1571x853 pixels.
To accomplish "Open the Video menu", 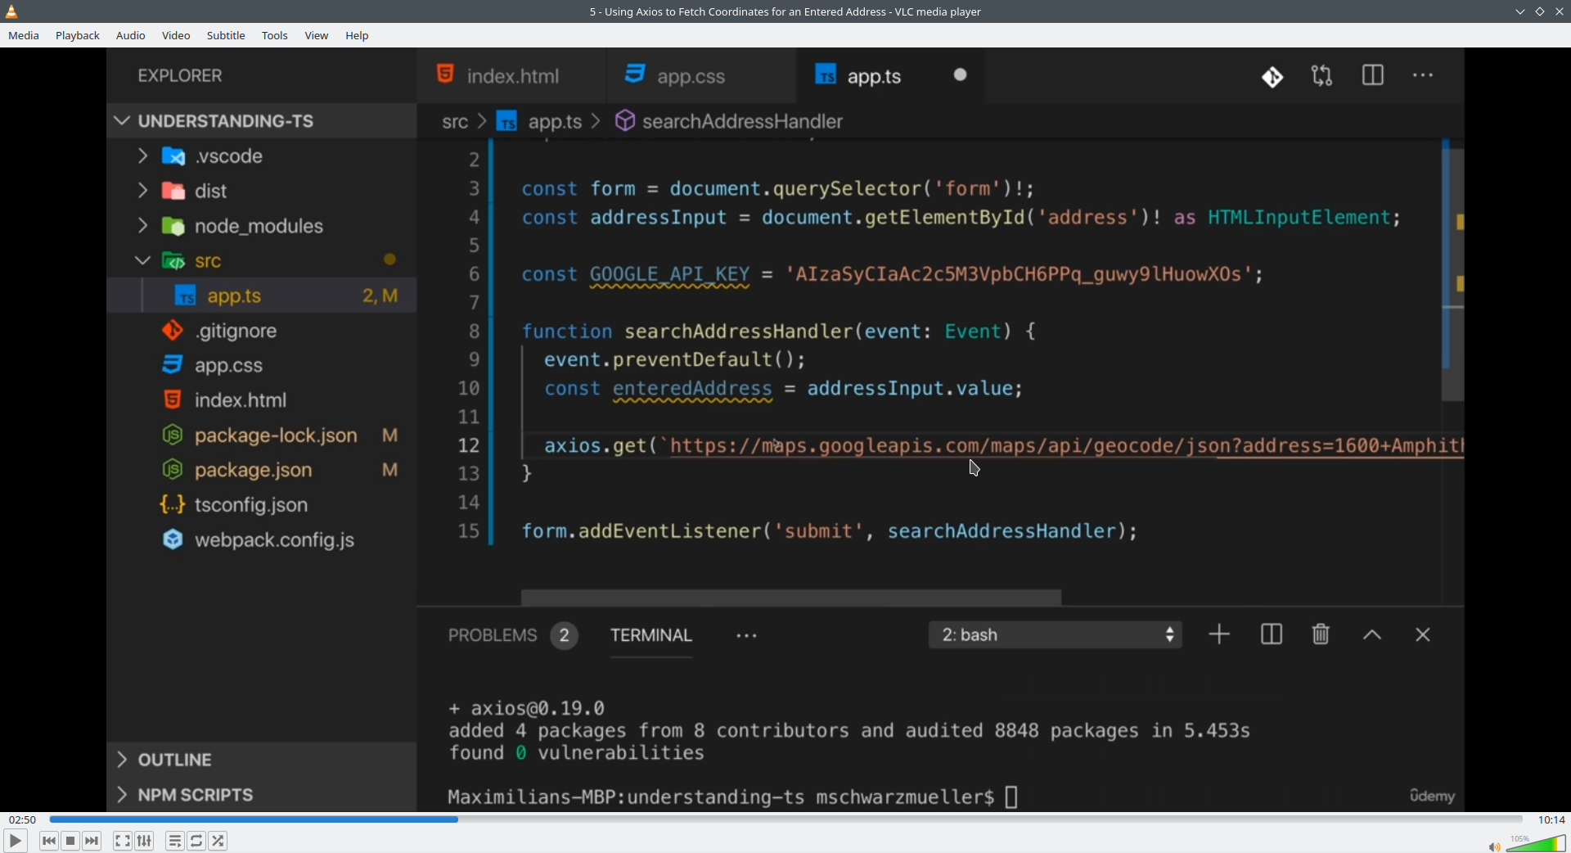I will tap(176, 35).
